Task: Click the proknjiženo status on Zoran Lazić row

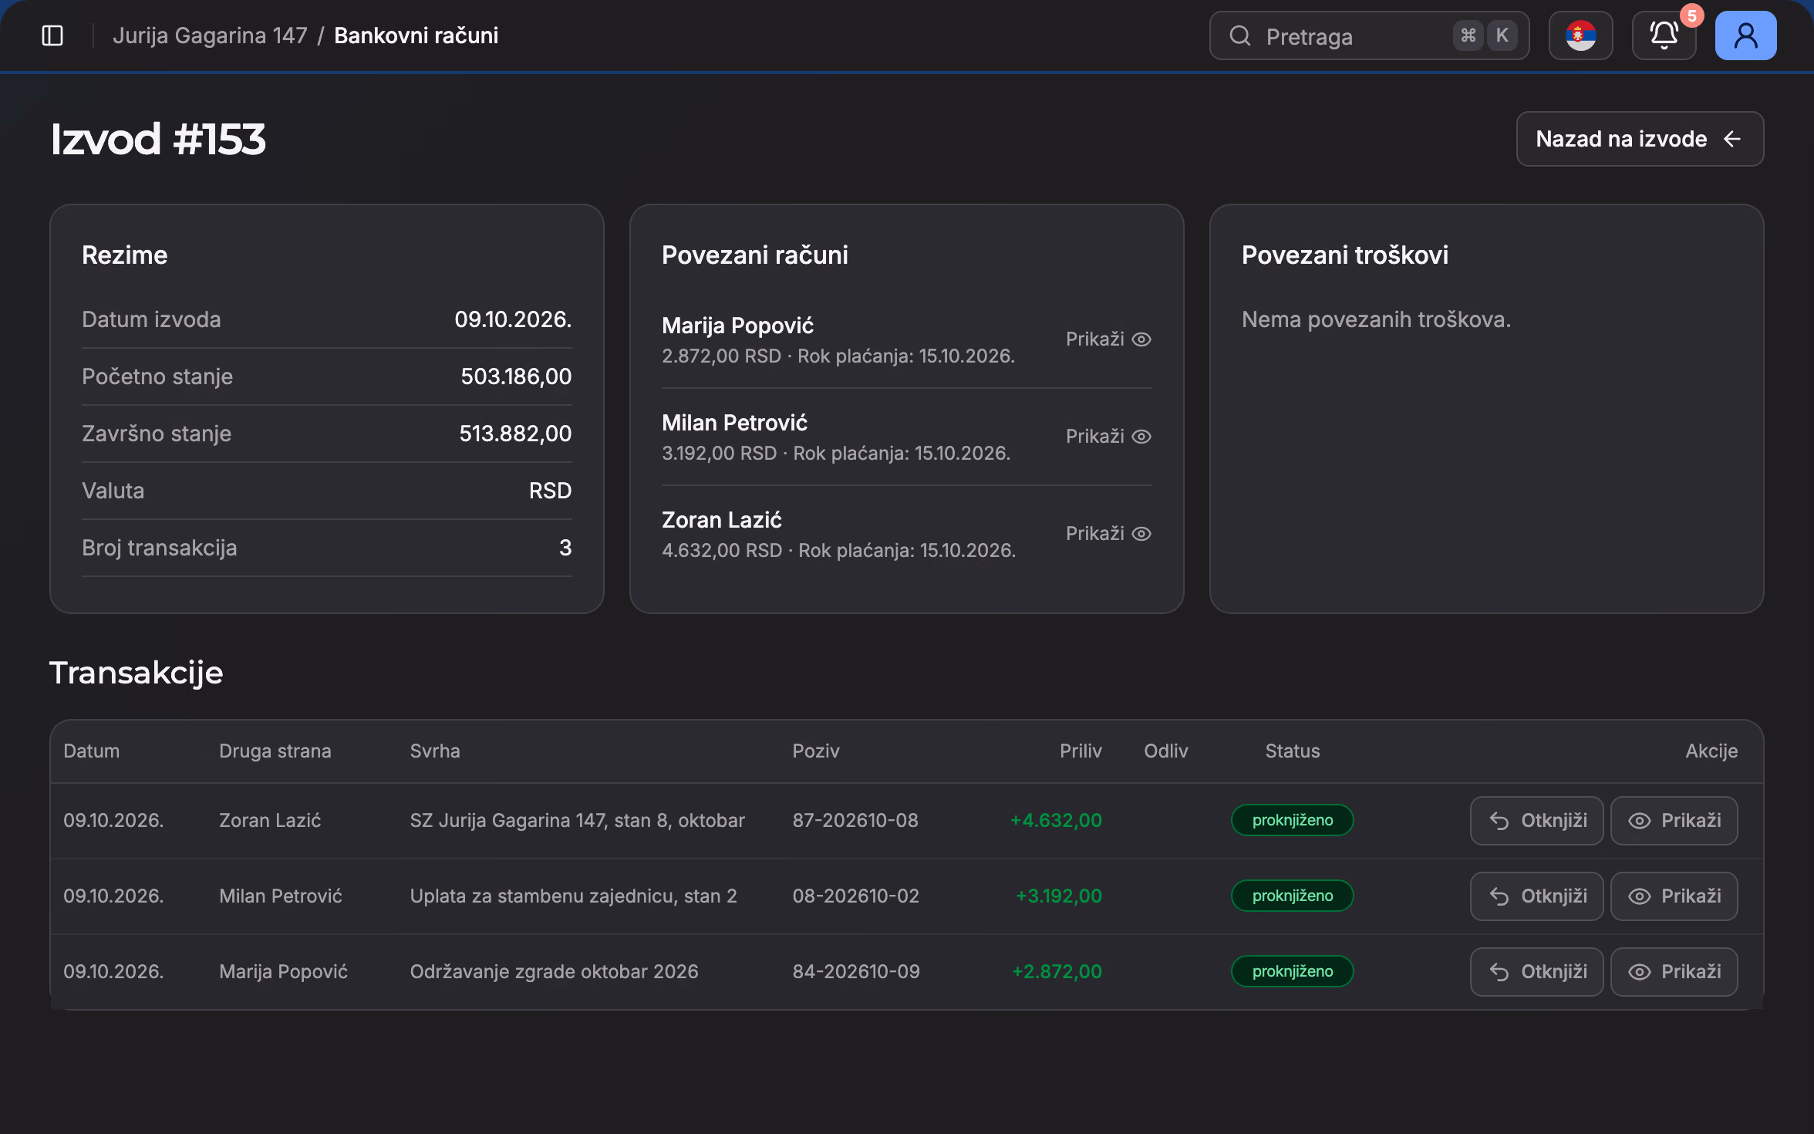Action: pos(1292,820)
